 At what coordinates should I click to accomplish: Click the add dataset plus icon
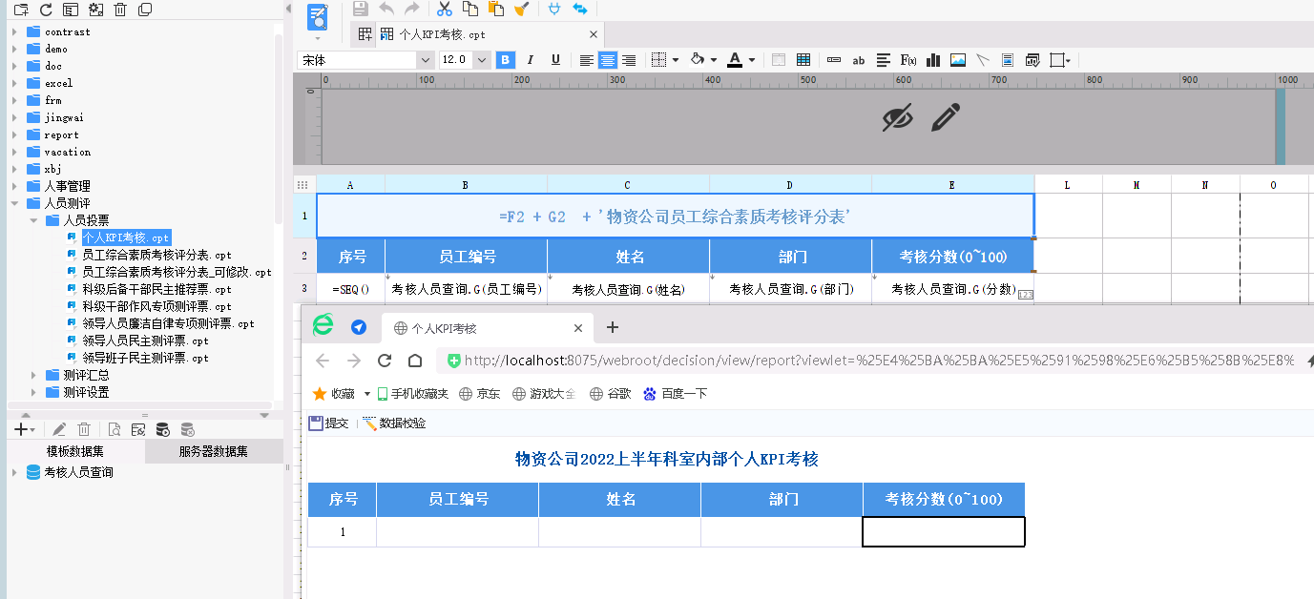(x=20, y=429)
